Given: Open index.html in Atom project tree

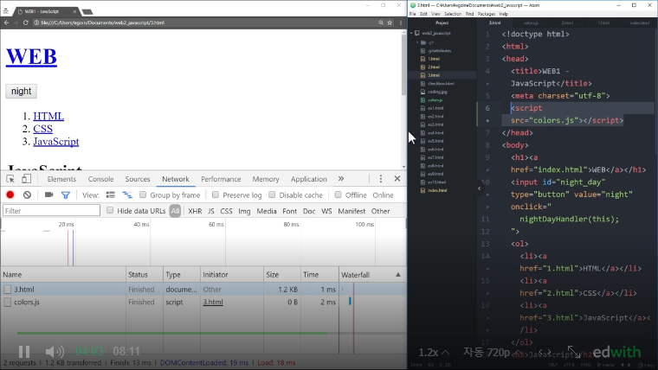Looking at the screenshot, I should click(437, 190).
